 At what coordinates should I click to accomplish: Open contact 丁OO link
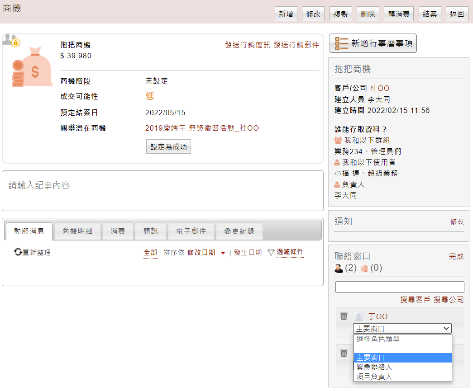(x=378, y=316)
